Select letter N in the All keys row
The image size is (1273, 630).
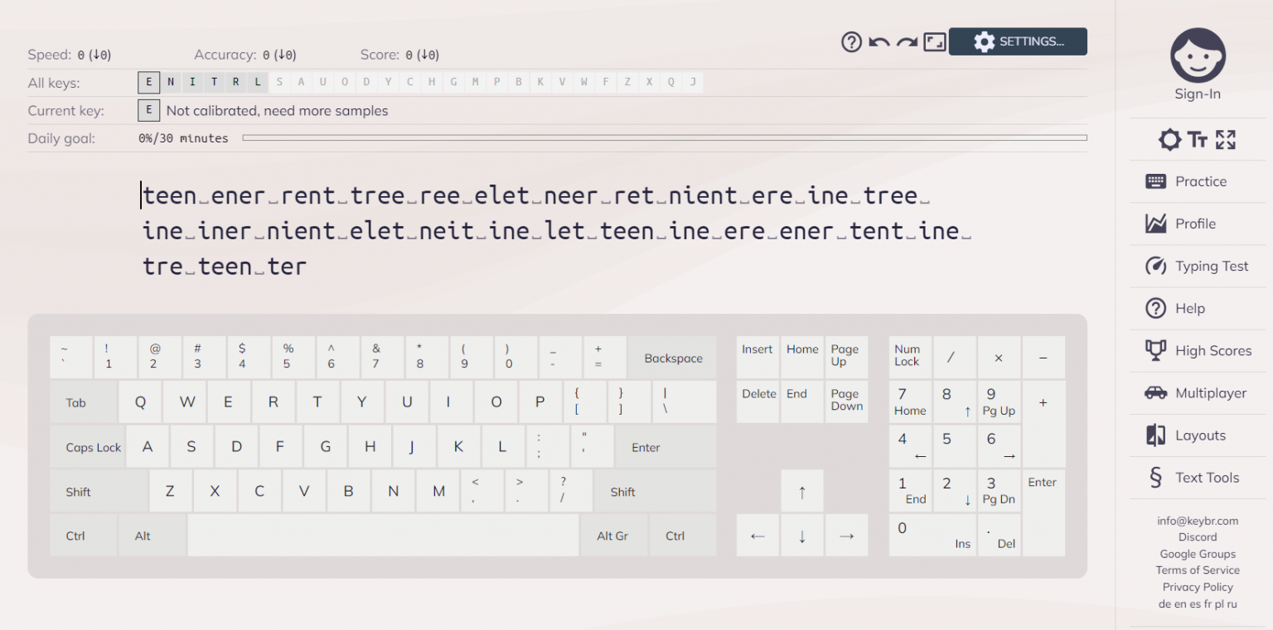(x=171, y=82)
